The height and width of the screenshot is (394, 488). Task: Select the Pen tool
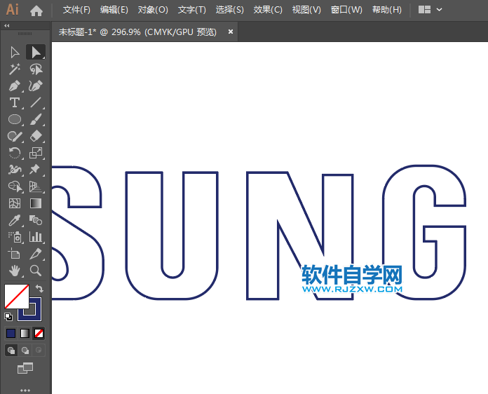(15, 86)
